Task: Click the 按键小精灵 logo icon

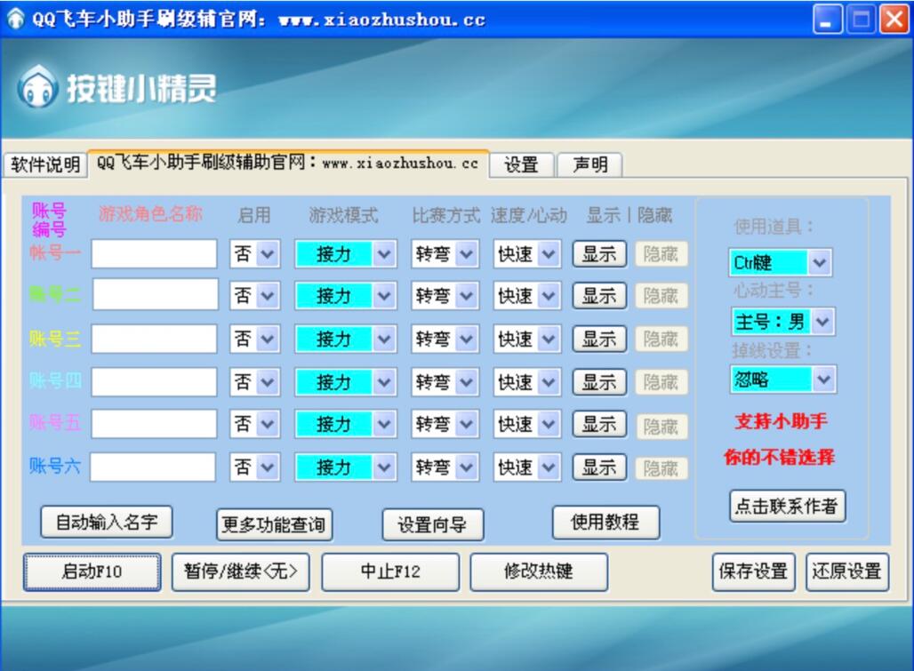Action: pos(38,87)
